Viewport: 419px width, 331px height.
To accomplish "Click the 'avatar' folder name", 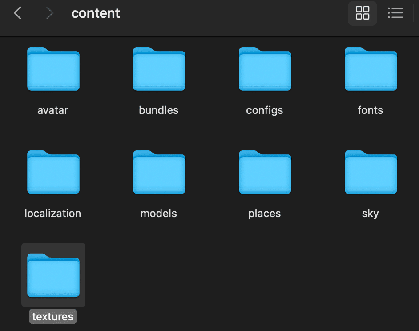I will pyautogui.click(x=53, y=110).
